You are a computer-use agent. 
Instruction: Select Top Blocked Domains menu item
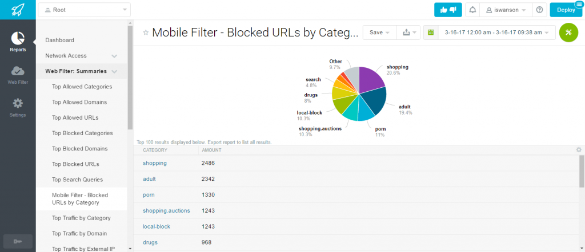(80, 148)
